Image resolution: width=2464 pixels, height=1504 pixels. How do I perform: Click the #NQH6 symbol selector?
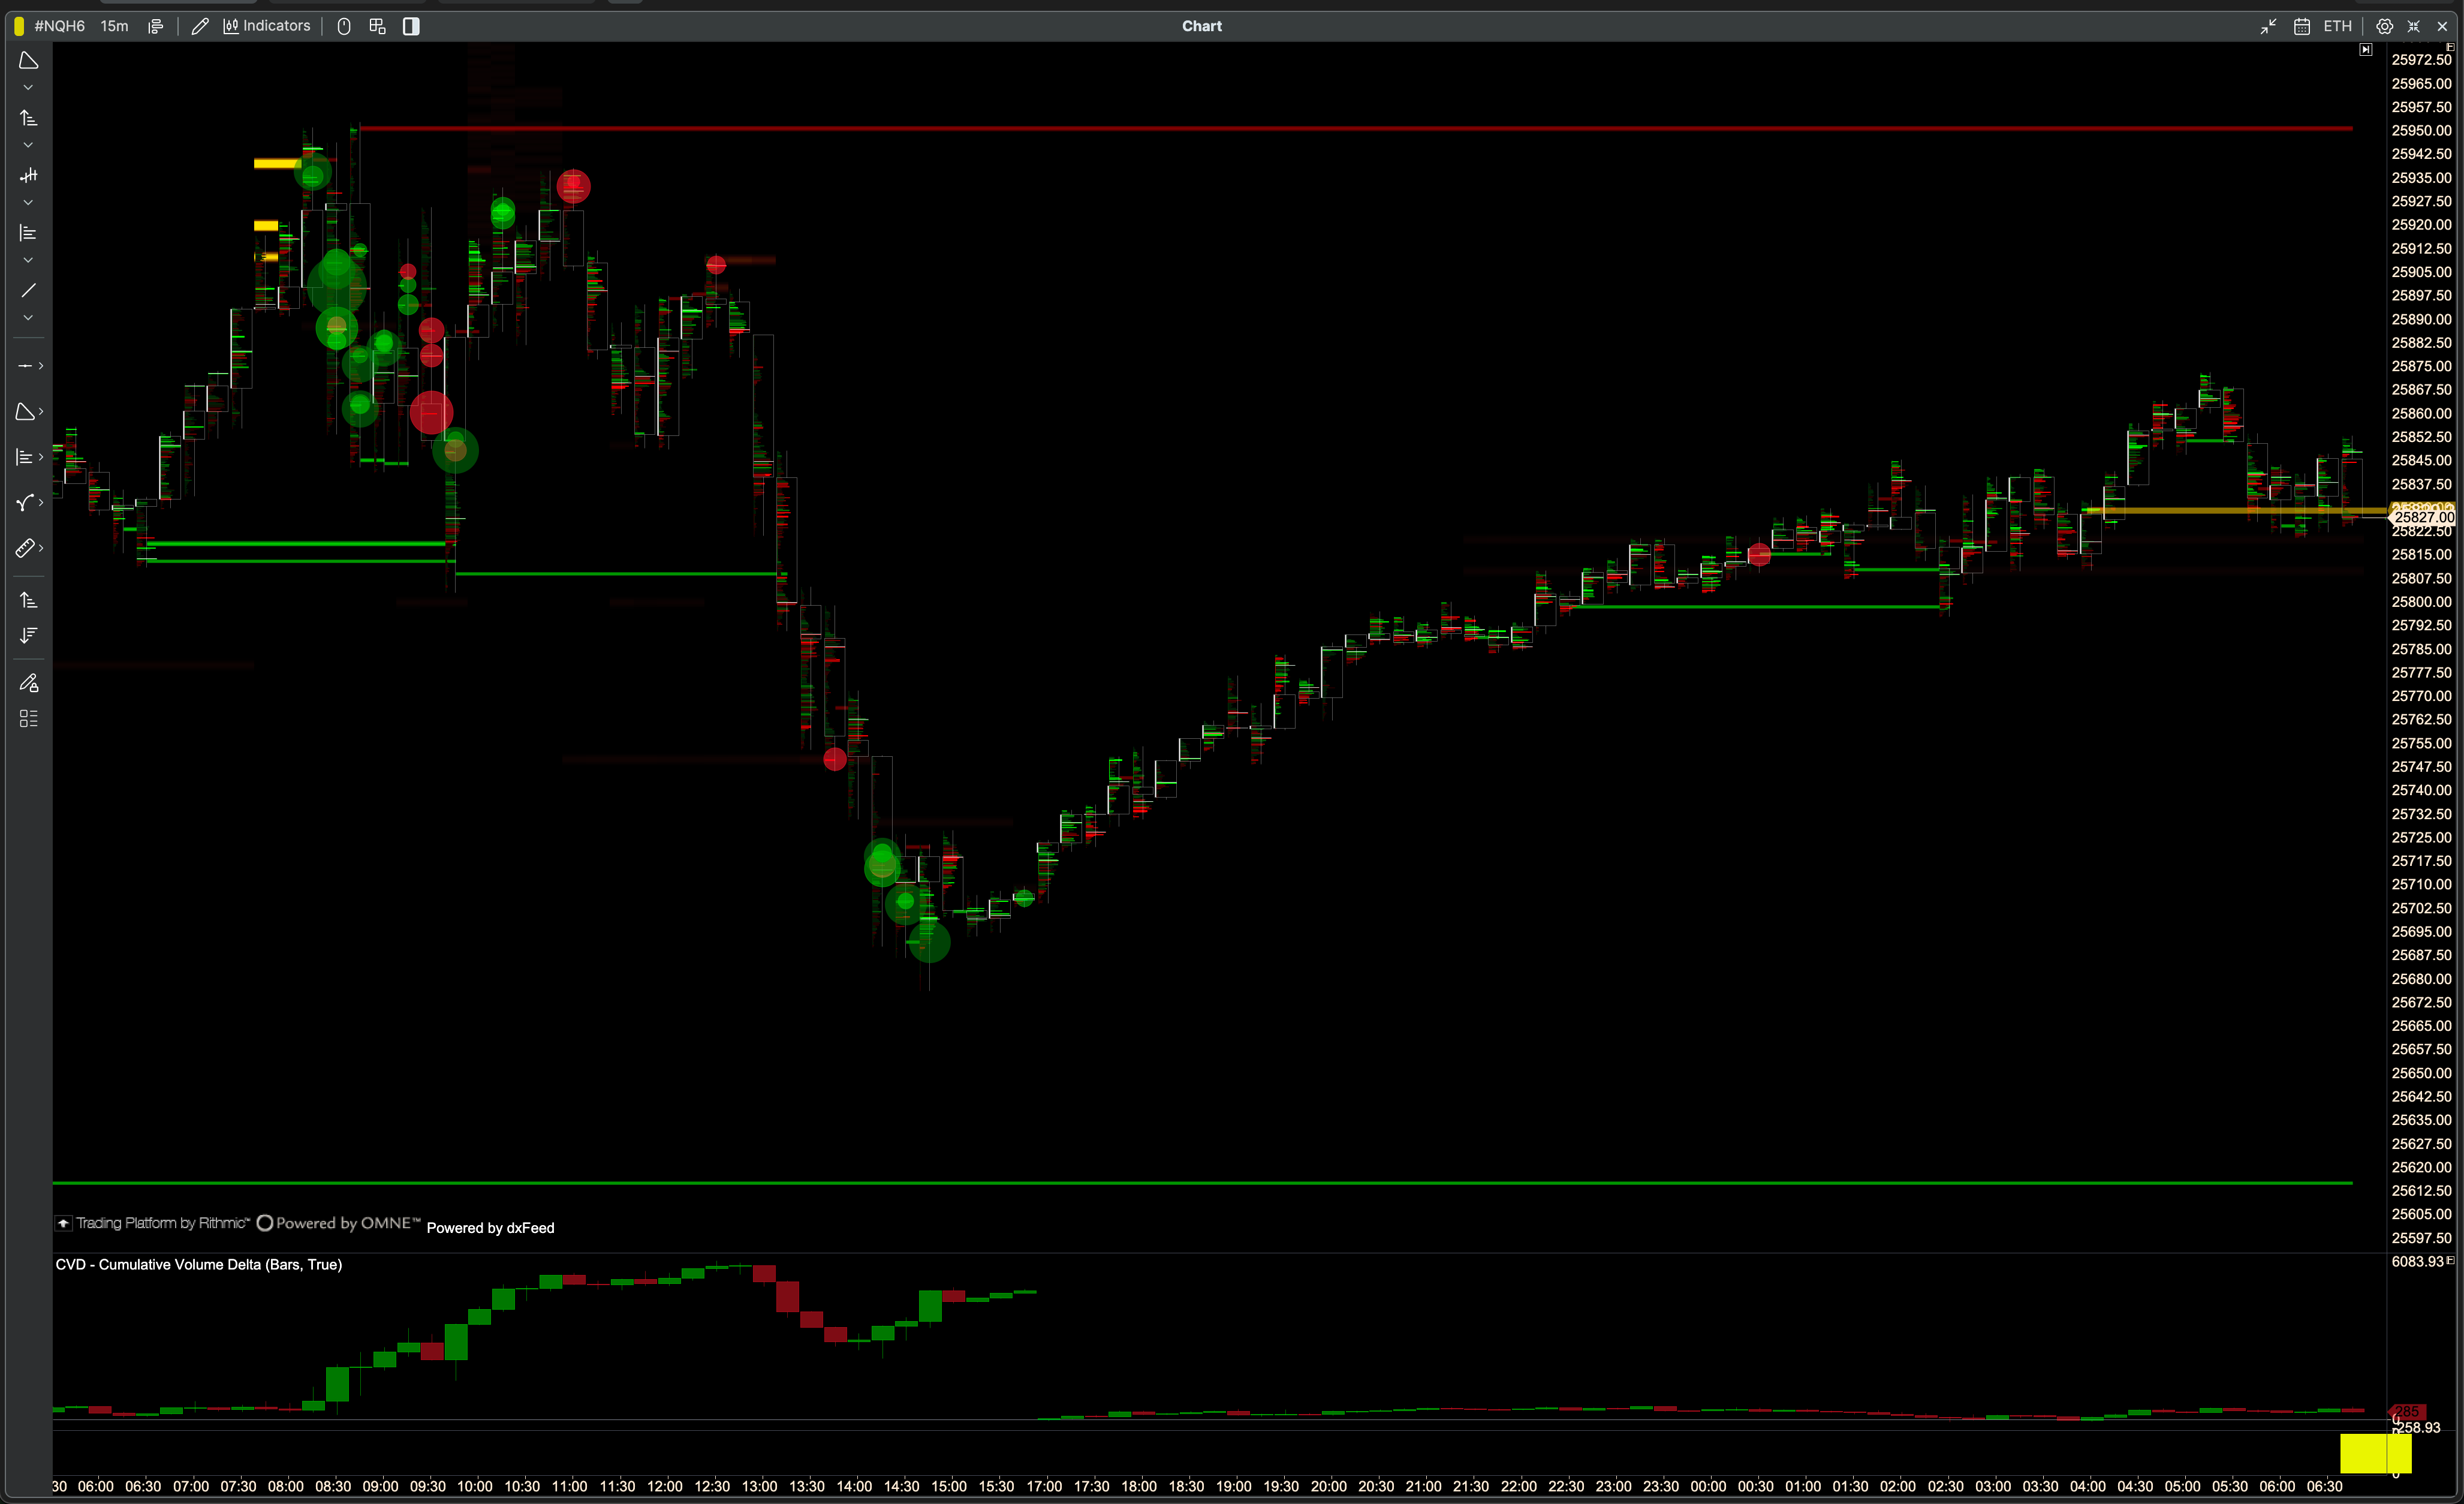[59, 26]
